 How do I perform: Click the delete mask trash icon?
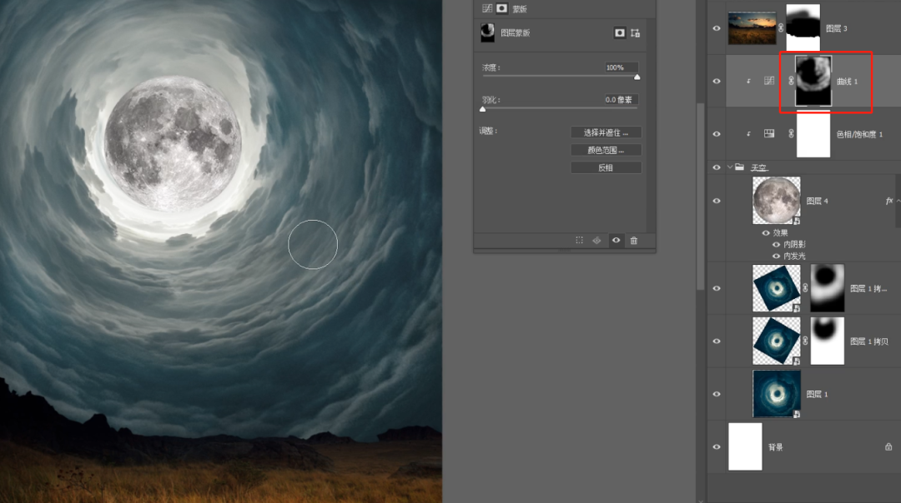(634, 240)
